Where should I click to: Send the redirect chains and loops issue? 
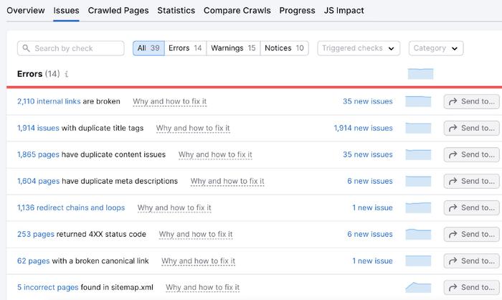pyautogui.click(x=471, y=207)
